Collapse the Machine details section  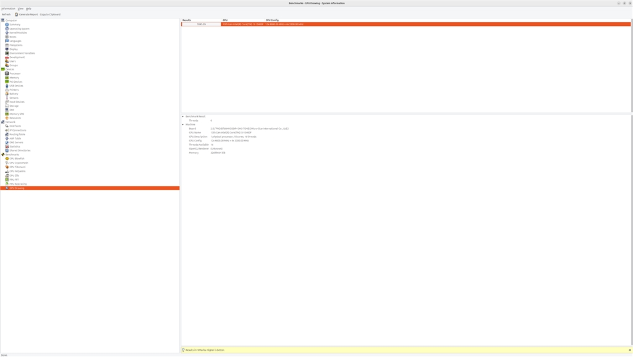click(182, 124)
